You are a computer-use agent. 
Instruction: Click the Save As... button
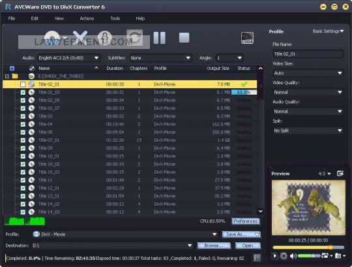pos(241,234)
